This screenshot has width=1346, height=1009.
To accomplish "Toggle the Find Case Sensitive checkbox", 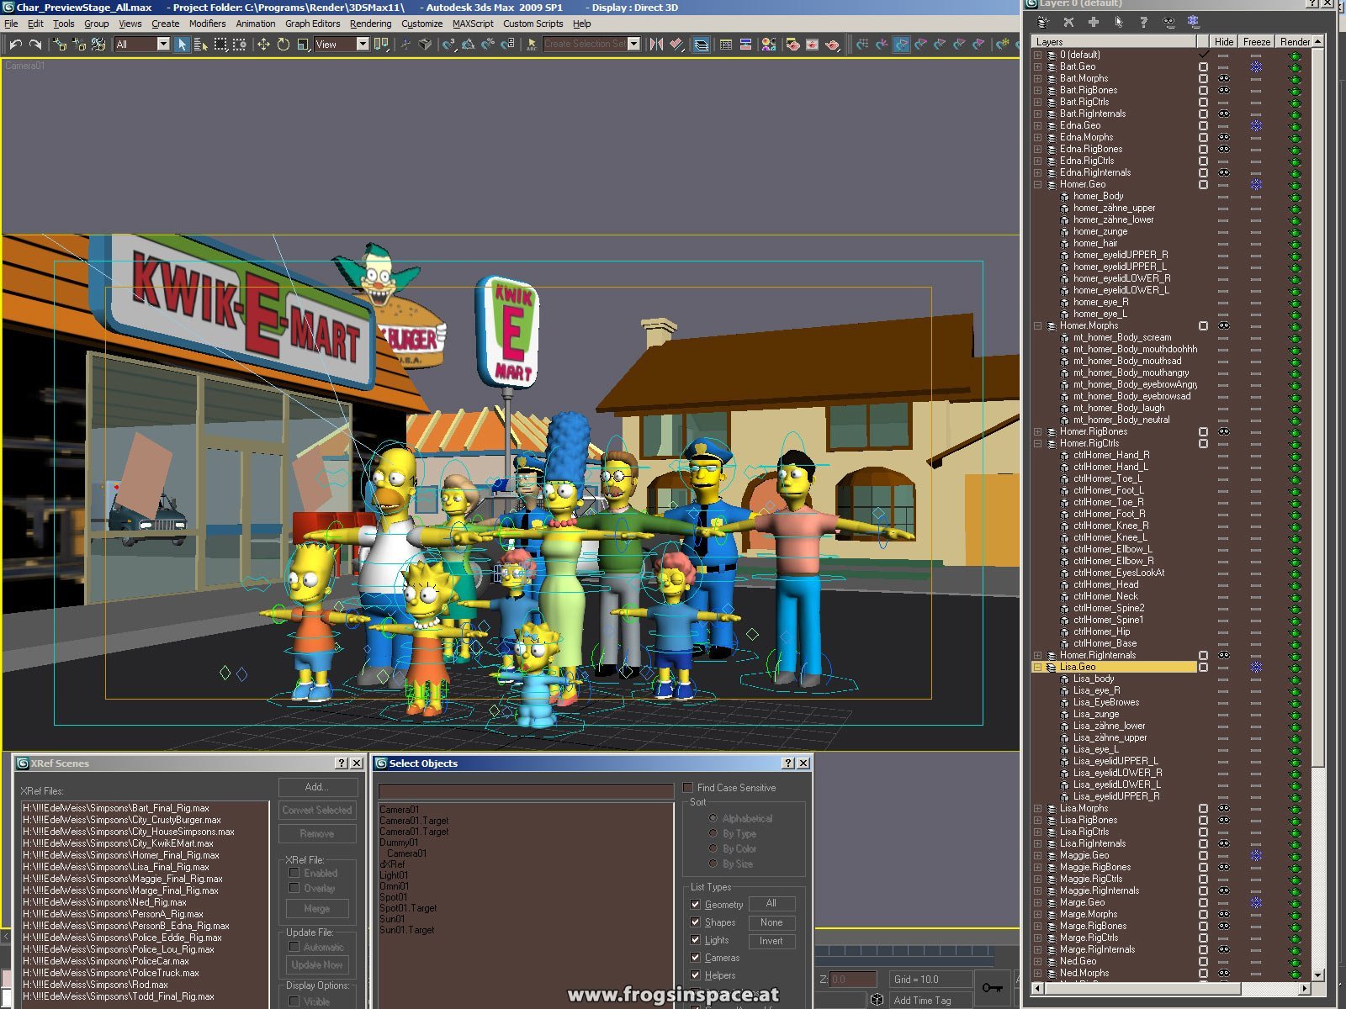I will tap(687, 788).
